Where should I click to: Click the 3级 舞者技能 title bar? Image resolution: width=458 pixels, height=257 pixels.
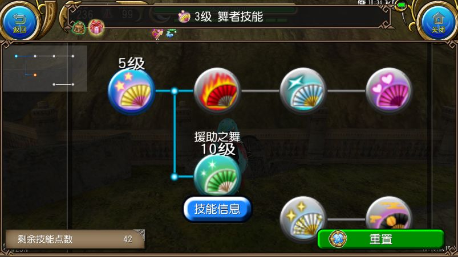(x=228, y=16)
